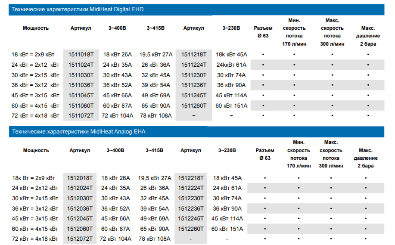
Task: Click article code 1511236T
Action: coord(194,85)
